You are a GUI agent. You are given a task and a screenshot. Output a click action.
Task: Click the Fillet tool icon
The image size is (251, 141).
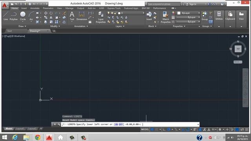pyautogui.click(x=56, y=17)
